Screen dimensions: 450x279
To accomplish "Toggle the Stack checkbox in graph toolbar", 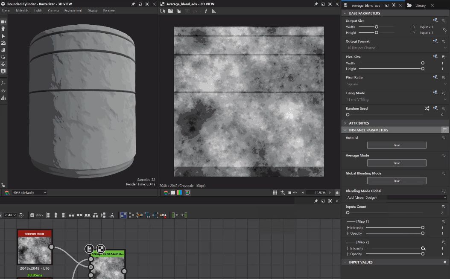I will click(x=32, y=215).
